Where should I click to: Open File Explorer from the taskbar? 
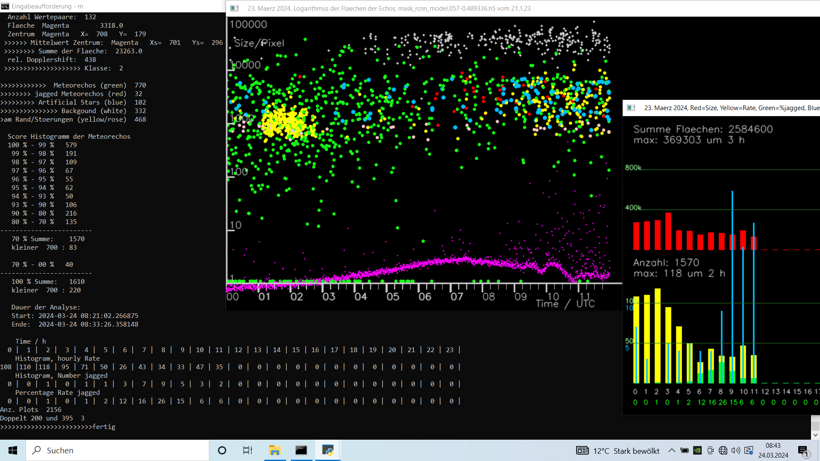click(x=275, y=450)
